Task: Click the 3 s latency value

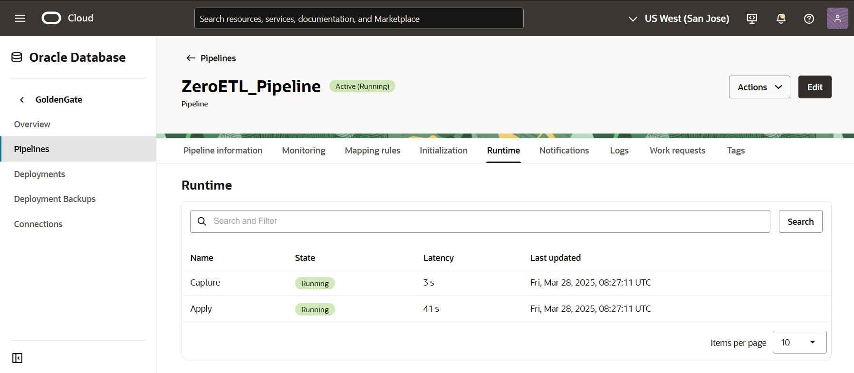Action: pyautogui.click(x=429, y=283)
